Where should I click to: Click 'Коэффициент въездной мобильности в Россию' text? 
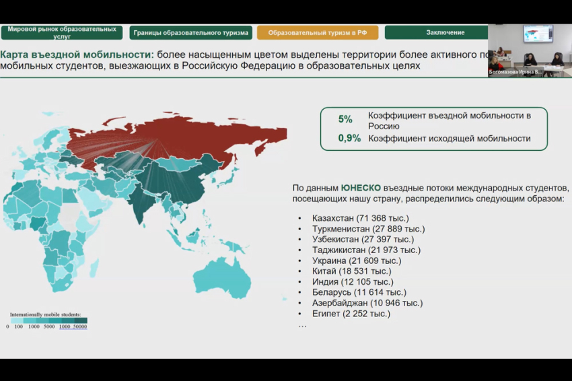[x=449, y=120]
